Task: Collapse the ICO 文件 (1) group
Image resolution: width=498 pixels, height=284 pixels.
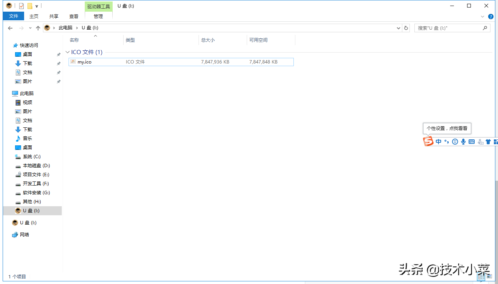Action: tap(67, 52)
